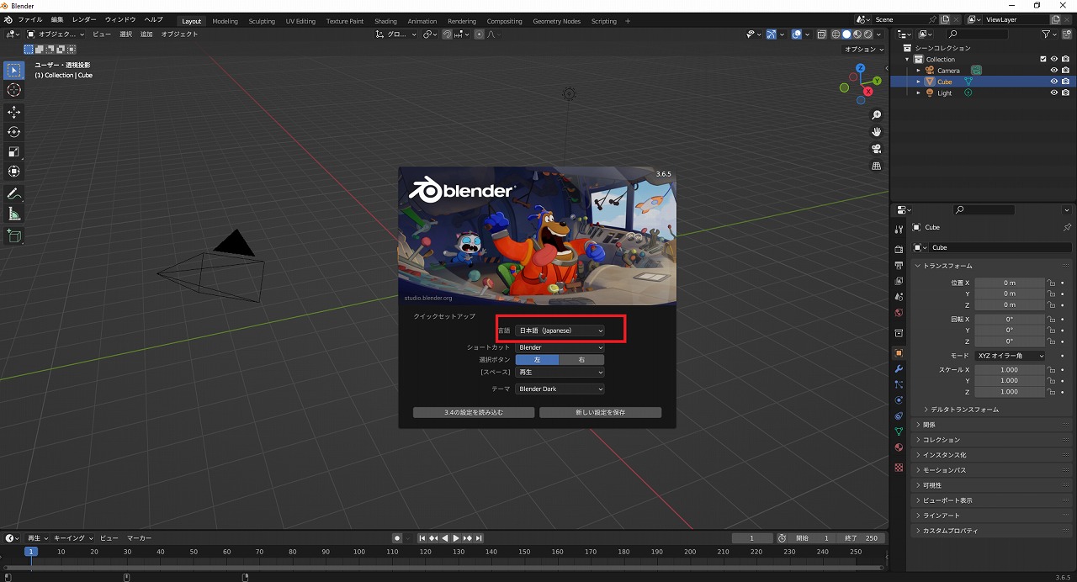Click the Rotation Z value field
The image size is (1077, 582).
[1010, 341]
